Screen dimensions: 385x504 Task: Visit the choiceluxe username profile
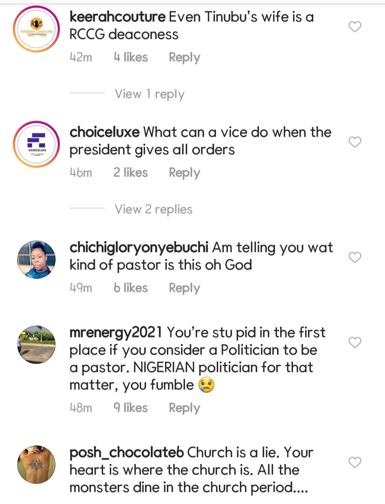[x=104, y=132]
